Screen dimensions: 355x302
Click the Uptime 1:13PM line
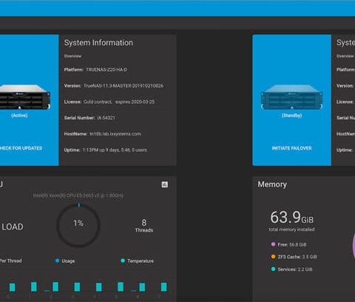(106, 150)
